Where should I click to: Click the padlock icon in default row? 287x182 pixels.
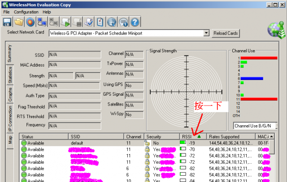click(x=147, y=143)
